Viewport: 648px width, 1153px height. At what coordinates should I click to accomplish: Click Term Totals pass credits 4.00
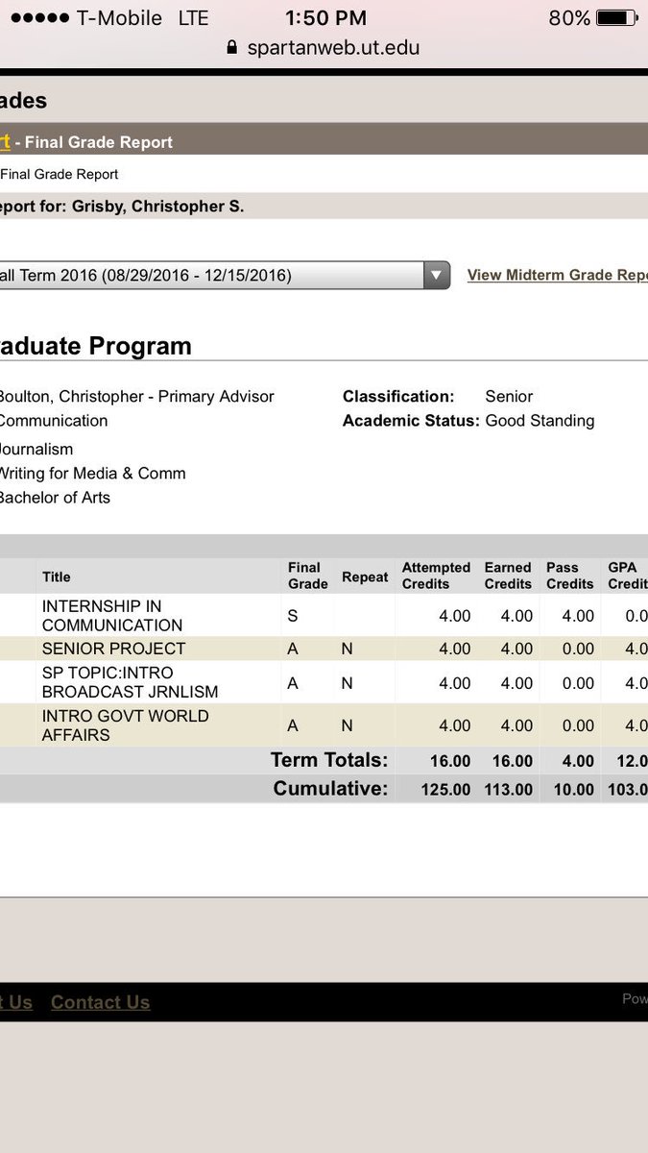(578, 761)
